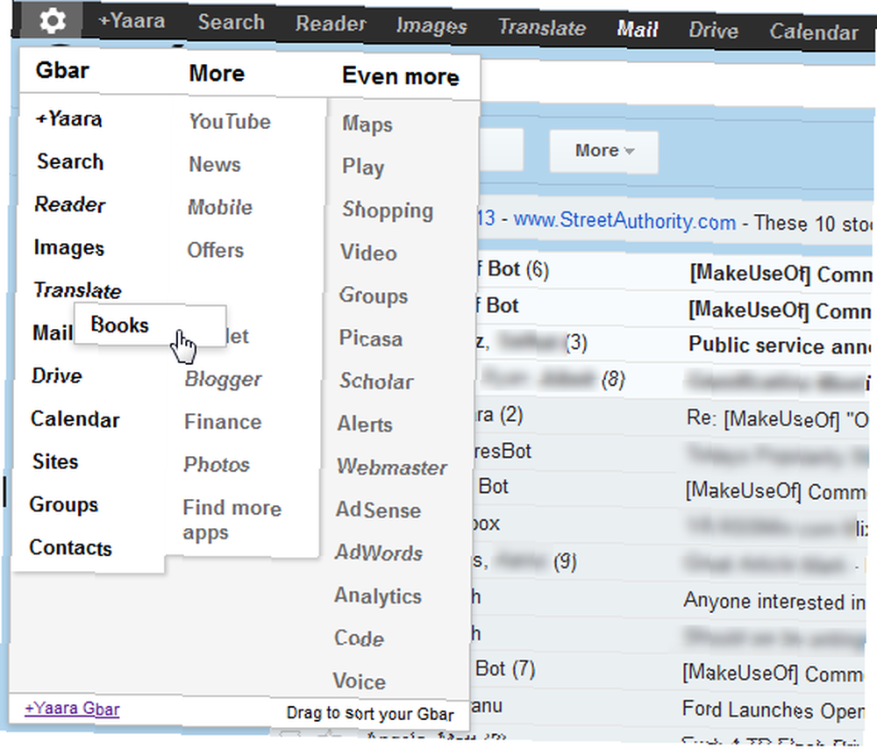Choose Mobile in the More column
The width and height of the screenshot is (877, 749).
tap(220, 207)
